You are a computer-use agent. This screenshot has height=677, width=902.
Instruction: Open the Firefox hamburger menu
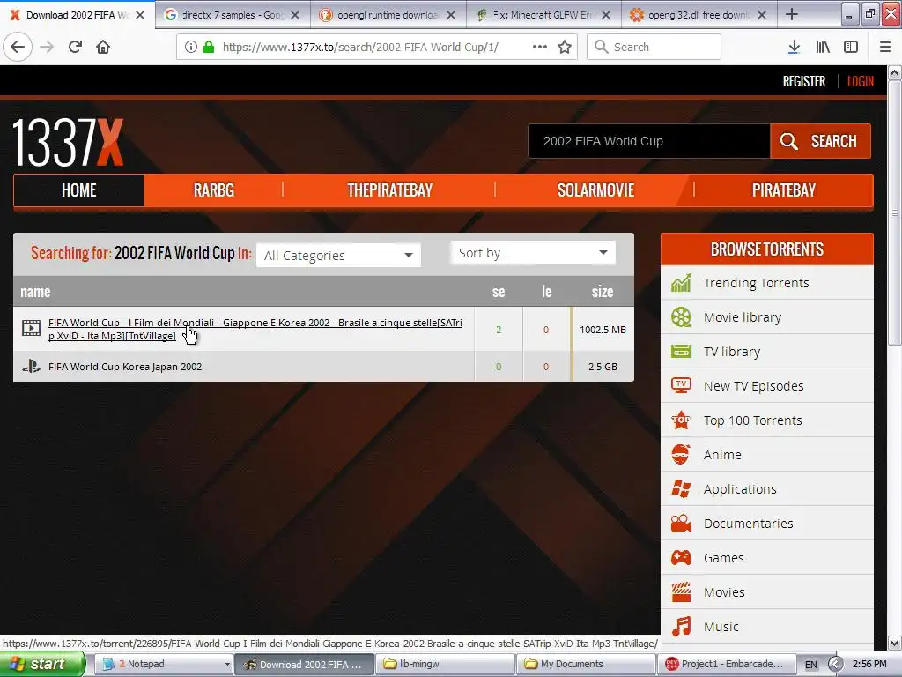tap(885, 47)
